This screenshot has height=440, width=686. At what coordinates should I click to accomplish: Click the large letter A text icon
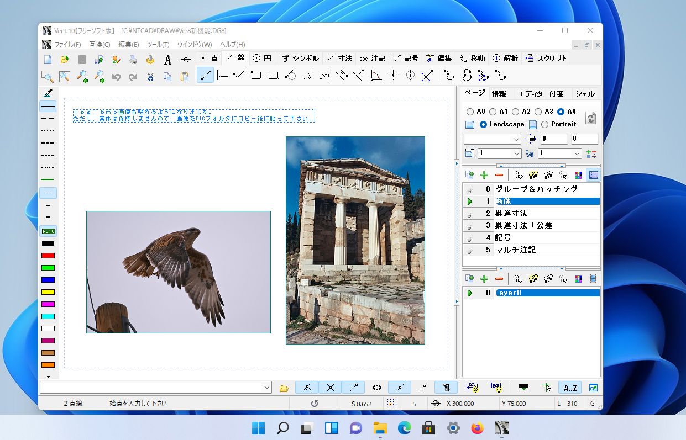167,59
